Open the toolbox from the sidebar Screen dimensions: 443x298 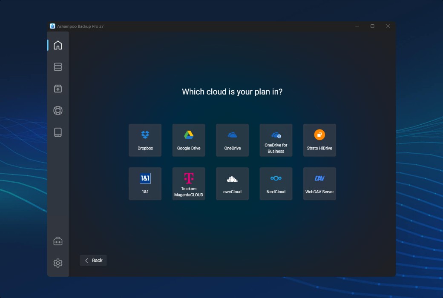(x=58, y=241)
